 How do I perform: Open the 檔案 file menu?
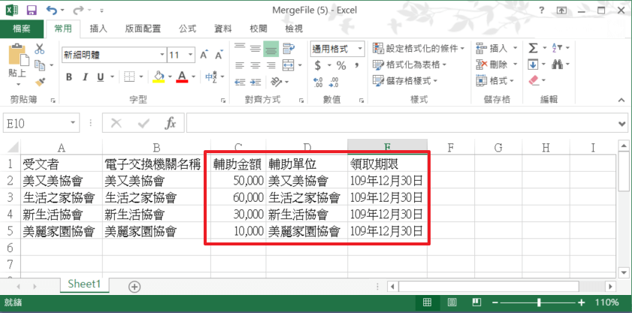22,29
